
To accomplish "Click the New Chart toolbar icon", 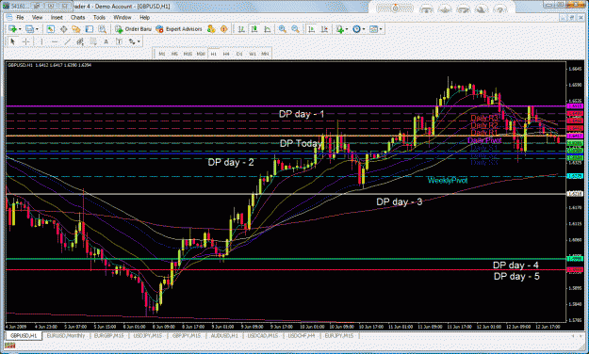I will pyautogui.click(x=13, y=29).
